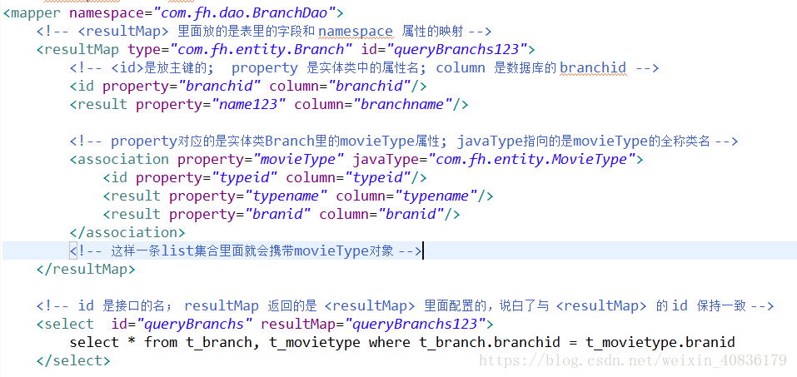Click the comment mentioning list集合里面就会携带movieType对象

click(x=246, y=251)
